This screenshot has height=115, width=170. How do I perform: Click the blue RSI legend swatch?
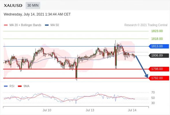tap(6, 86)
